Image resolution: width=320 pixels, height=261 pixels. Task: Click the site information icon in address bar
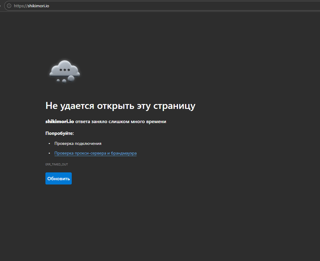(x=9, y=6)
